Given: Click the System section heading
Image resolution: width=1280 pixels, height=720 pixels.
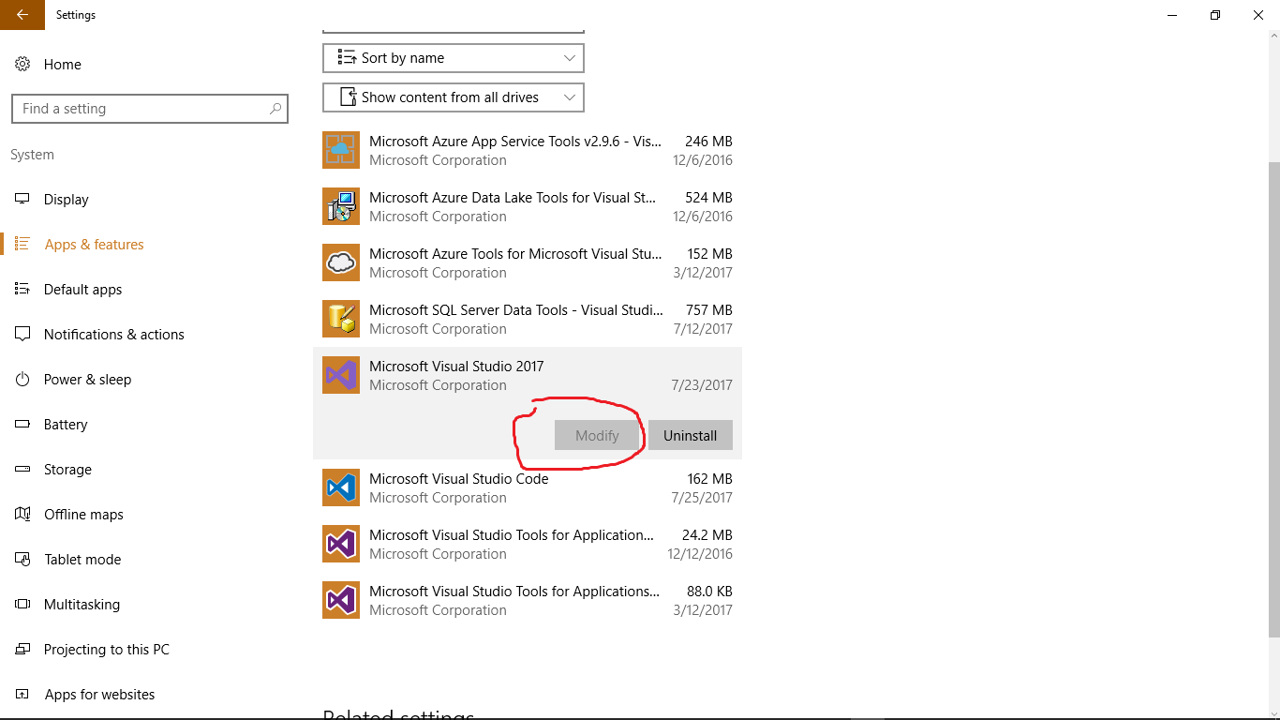Looking at the screenshot, I should (x=32, y=155).
